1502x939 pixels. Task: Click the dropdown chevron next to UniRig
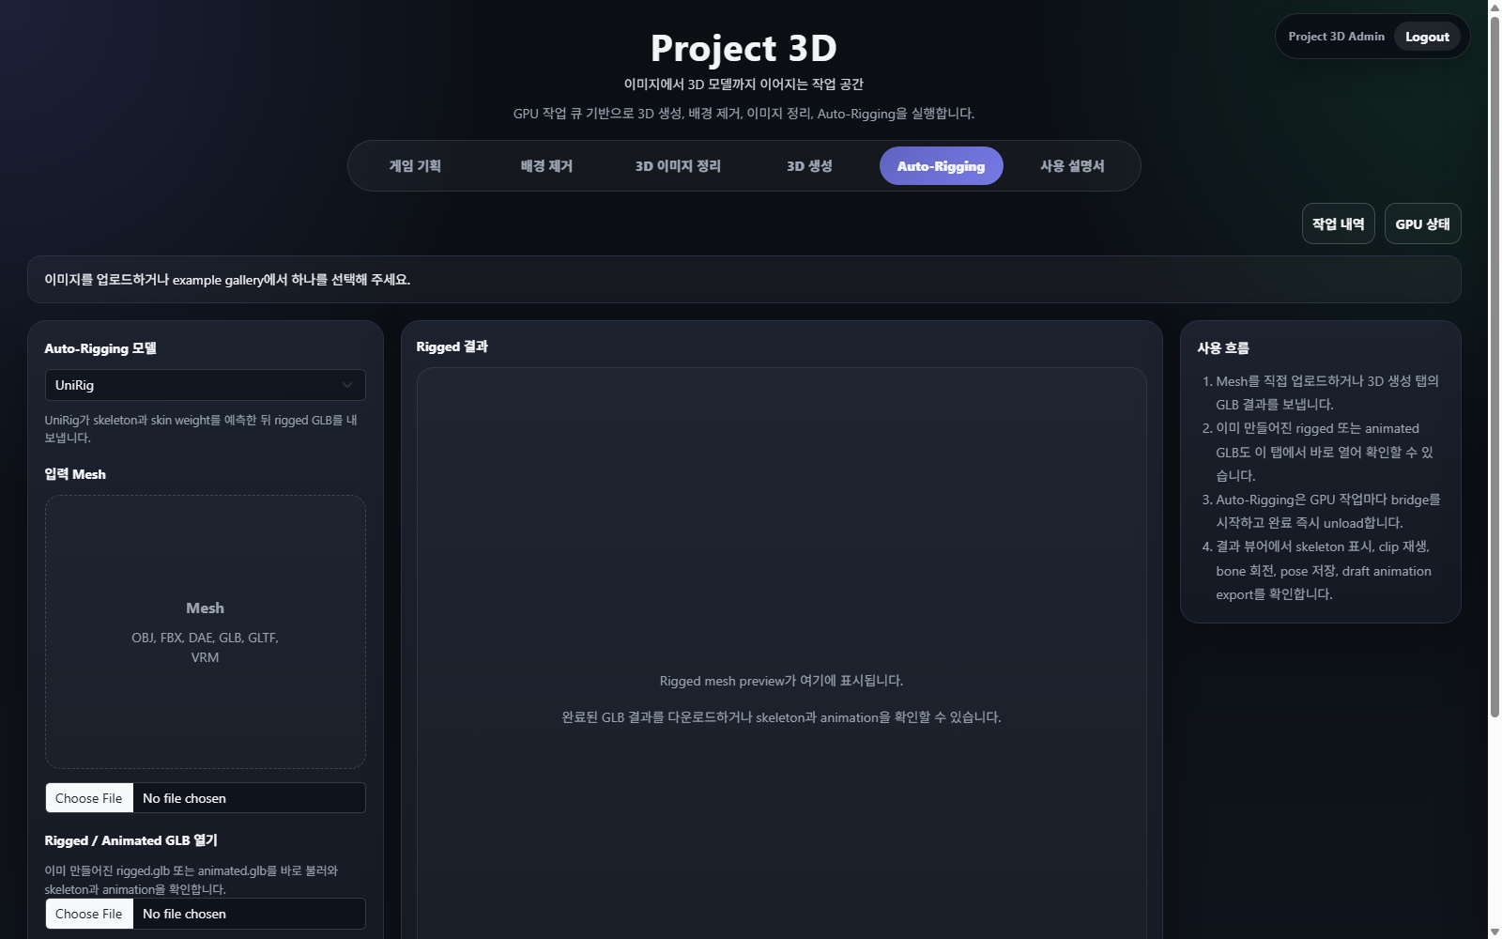(x=347, y=385)
